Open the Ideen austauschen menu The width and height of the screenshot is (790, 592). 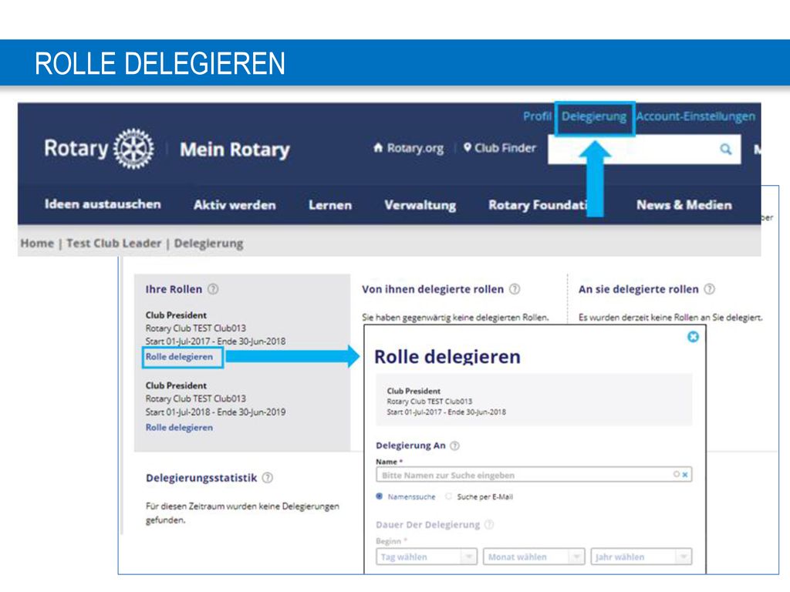click(x=103, y=204)
